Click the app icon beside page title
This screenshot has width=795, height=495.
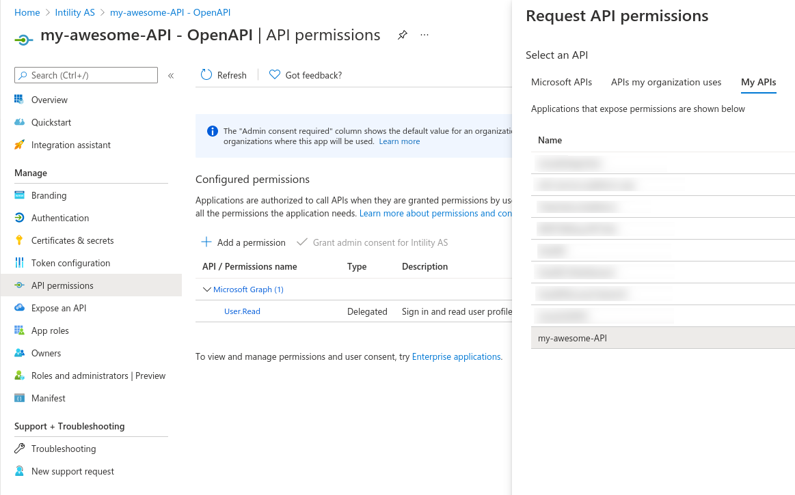click(x=23, y=39)
